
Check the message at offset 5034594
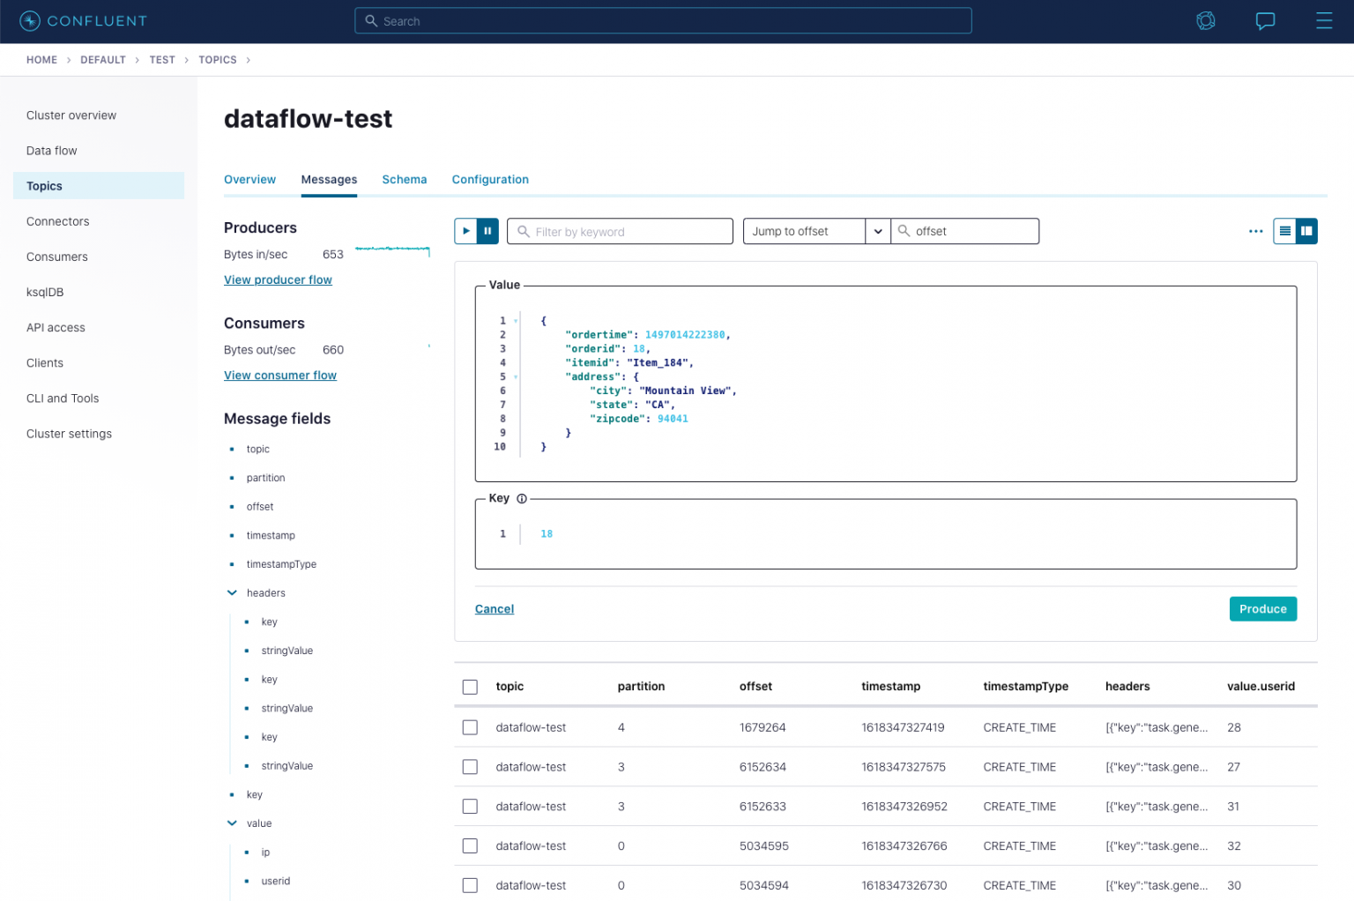pyautogui.click(x=470, y=885)
